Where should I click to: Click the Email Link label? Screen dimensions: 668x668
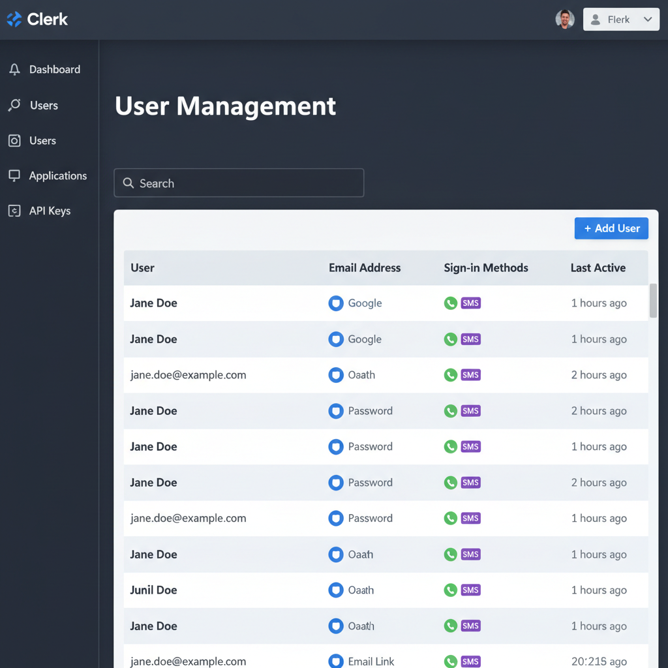pyautogui.click(x=371, y=661)
